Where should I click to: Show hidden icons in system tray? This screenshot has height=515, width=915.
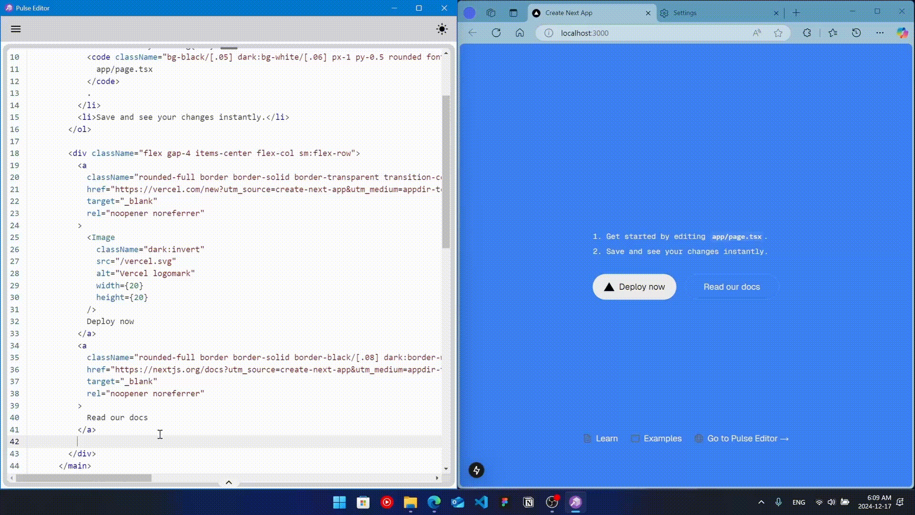pos(761,502)
